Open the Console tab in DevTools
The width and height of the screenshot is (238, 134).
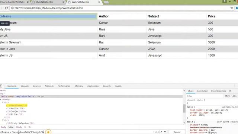coord(25,86)
